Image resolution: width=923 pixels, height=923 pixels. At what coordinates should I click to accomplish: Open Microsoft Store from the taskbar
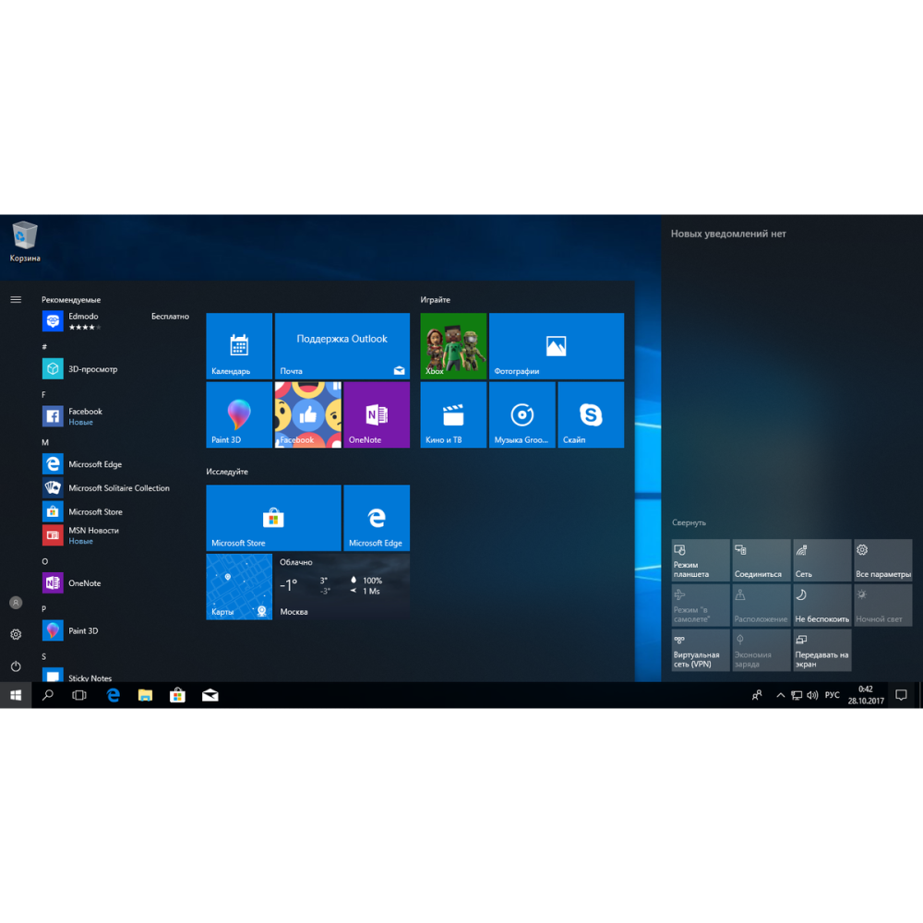click(x=177, y=695)
